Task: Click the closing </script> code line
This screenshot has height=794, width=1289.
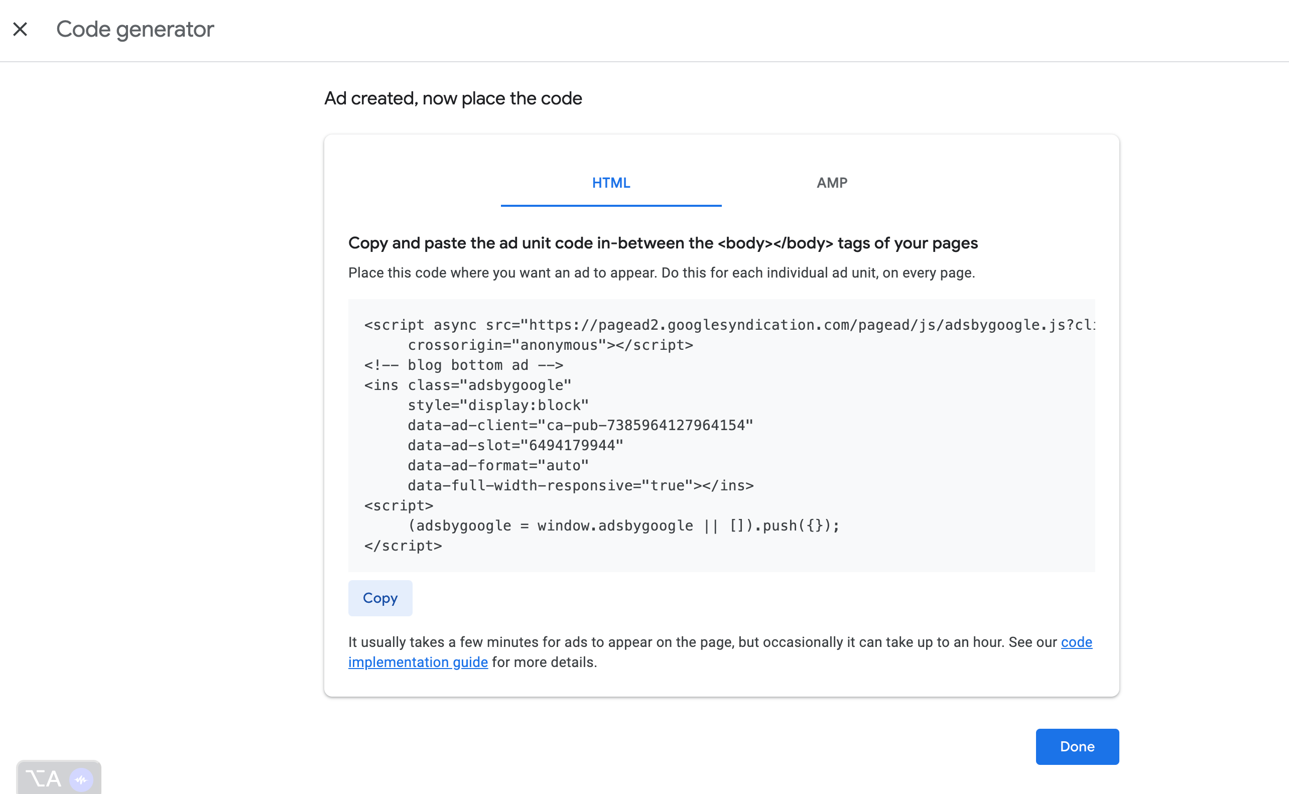Action: coord(403,546)
